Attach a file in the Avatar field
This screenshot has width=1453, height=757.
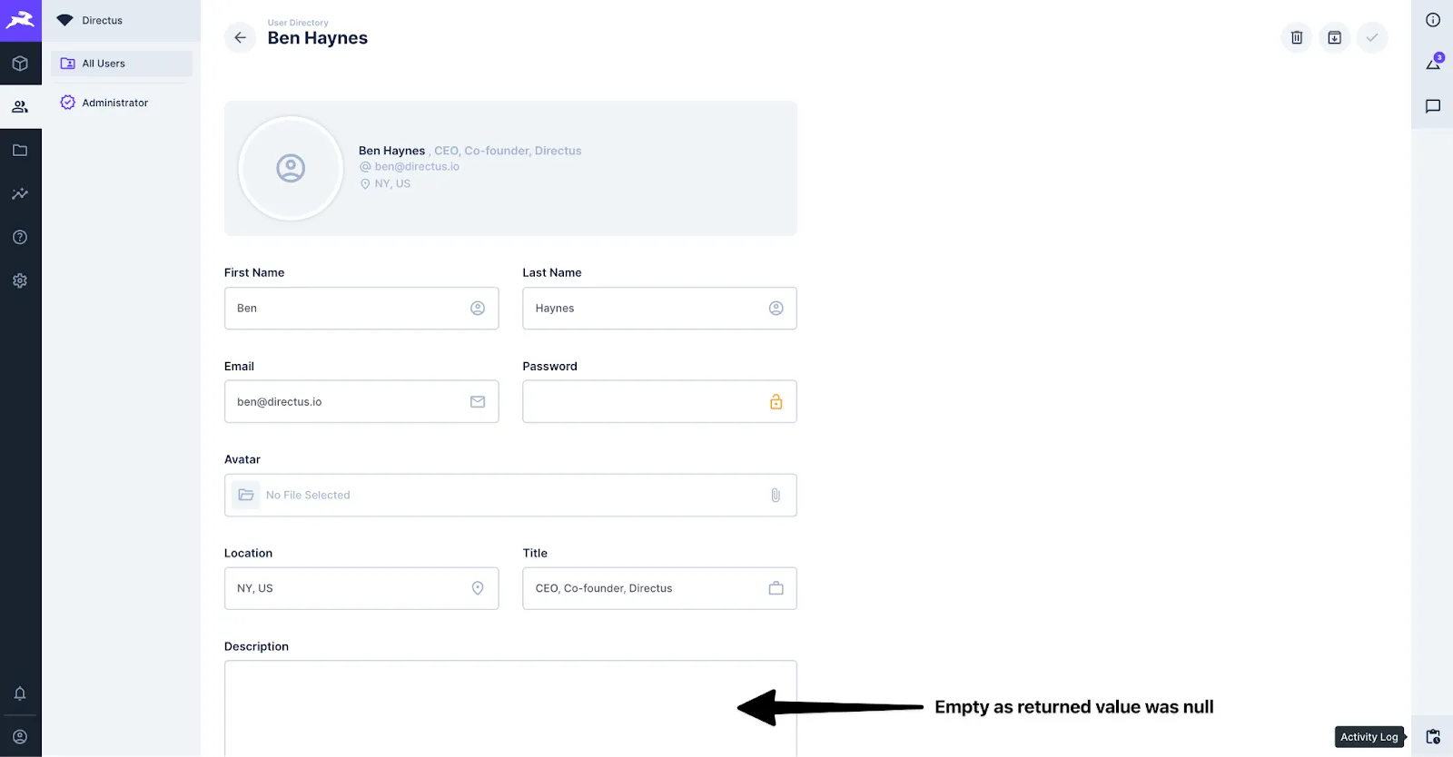[775, 495]
